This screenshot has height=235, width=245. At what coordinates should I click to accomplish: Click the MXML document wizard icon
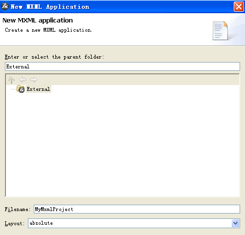click(220, 30)
